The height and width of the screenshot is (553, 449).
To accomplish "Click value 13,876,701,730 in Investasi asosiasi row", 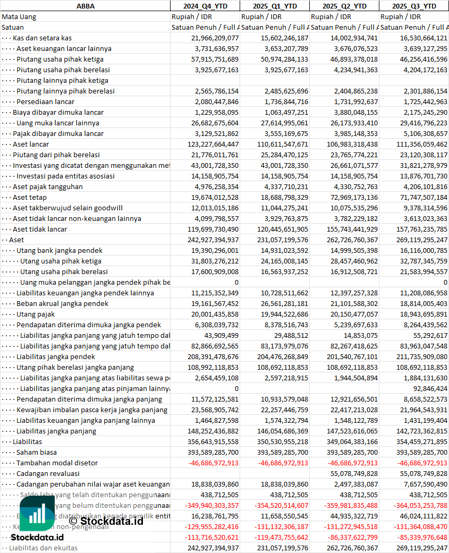I will click(423, 176).
